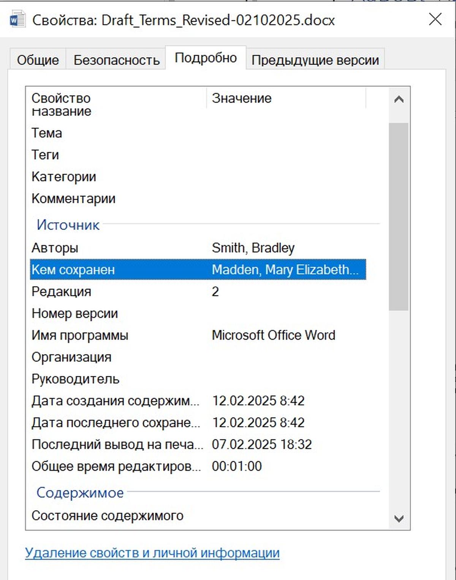Click the Редакция value 2
Image resolution: width=456 pixels, height=580 pixels.
click(x=215, y=292)
